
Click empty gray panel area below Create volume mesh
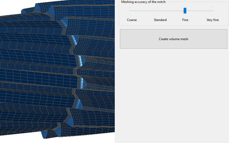click(x=172, y=95)
